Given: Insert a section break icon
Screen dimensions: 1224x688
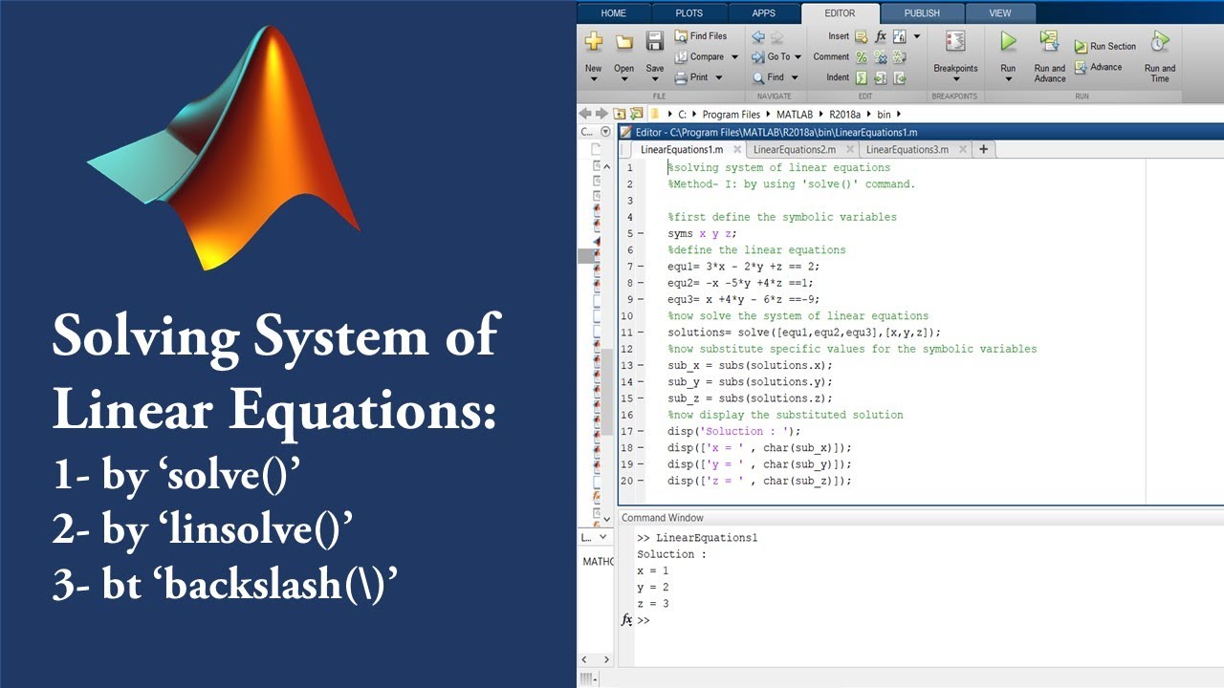Looking at the screenshot, I should click(861, 36).
